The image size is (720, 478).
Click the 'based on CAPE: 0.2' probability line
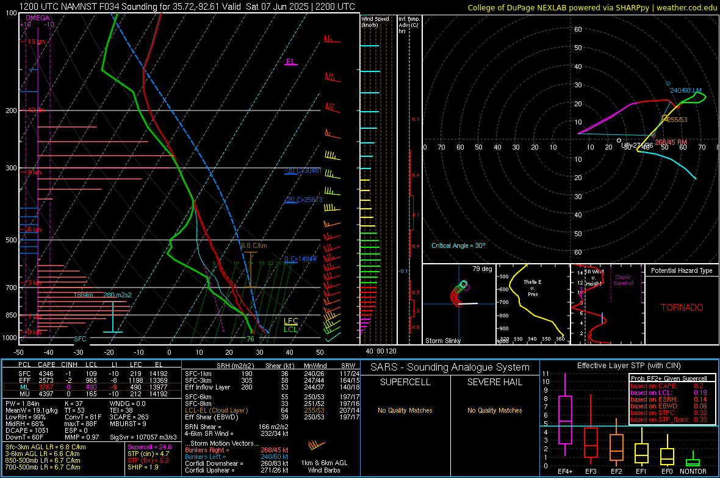point(667,386)
